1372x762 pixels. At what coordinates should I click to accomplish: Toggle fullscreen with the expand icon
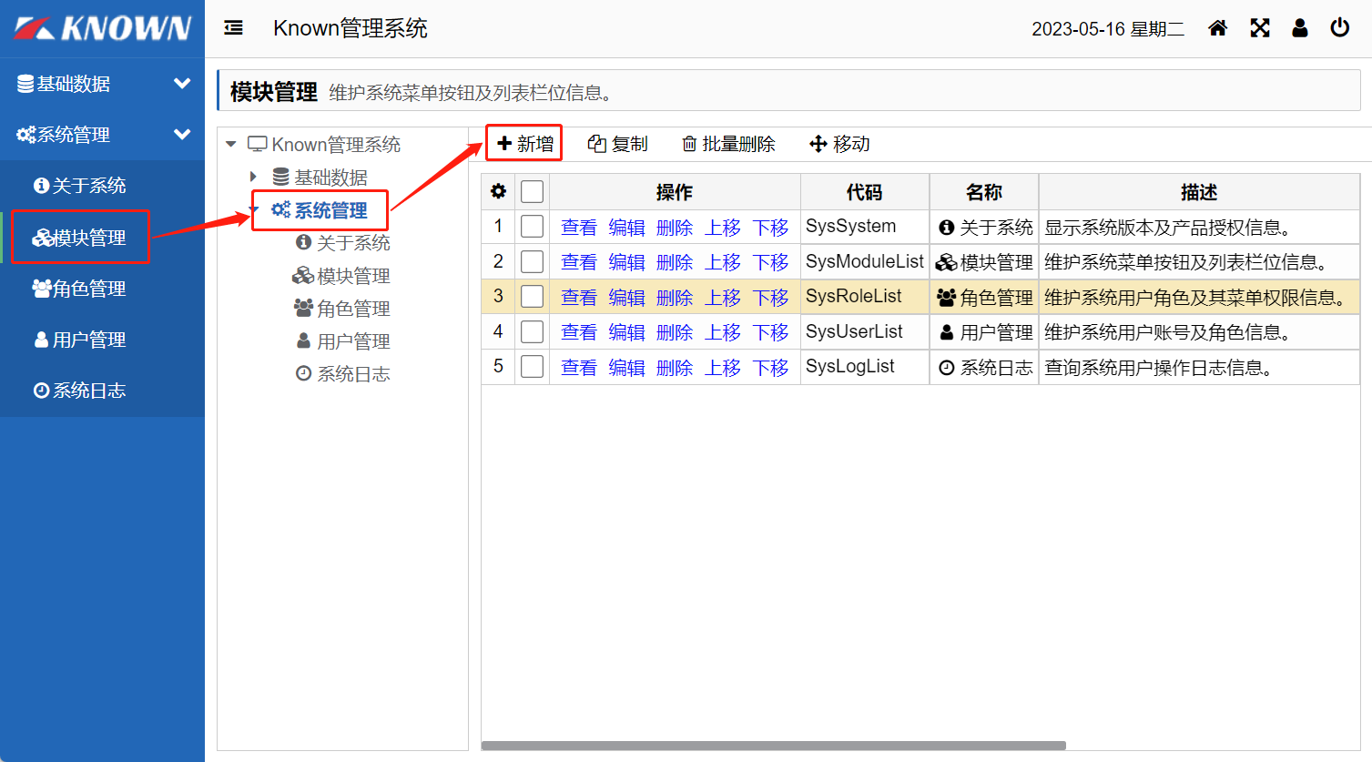pos(1260,28)
